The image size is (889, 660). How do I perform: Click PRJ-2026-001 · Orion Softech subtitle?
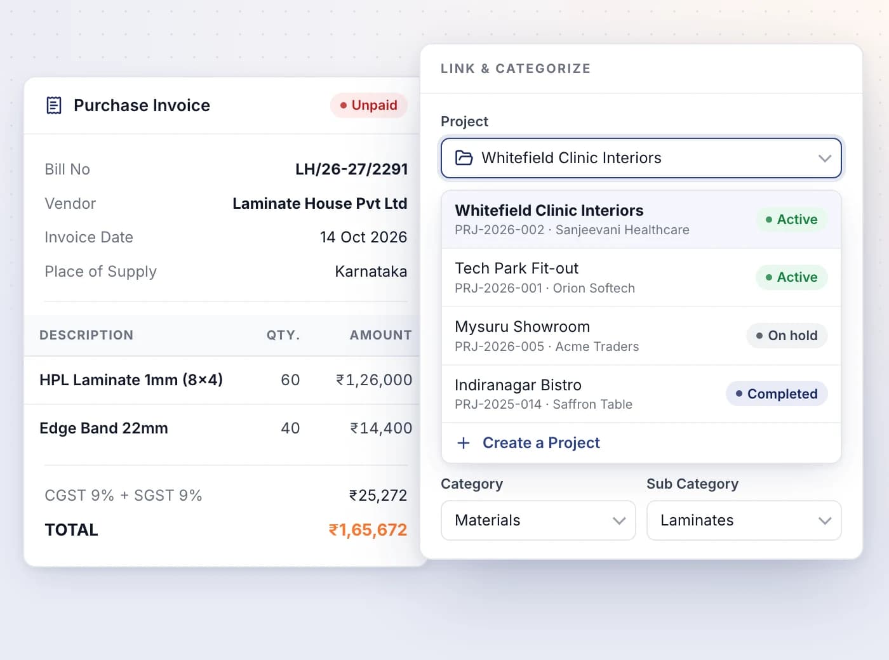545,288
